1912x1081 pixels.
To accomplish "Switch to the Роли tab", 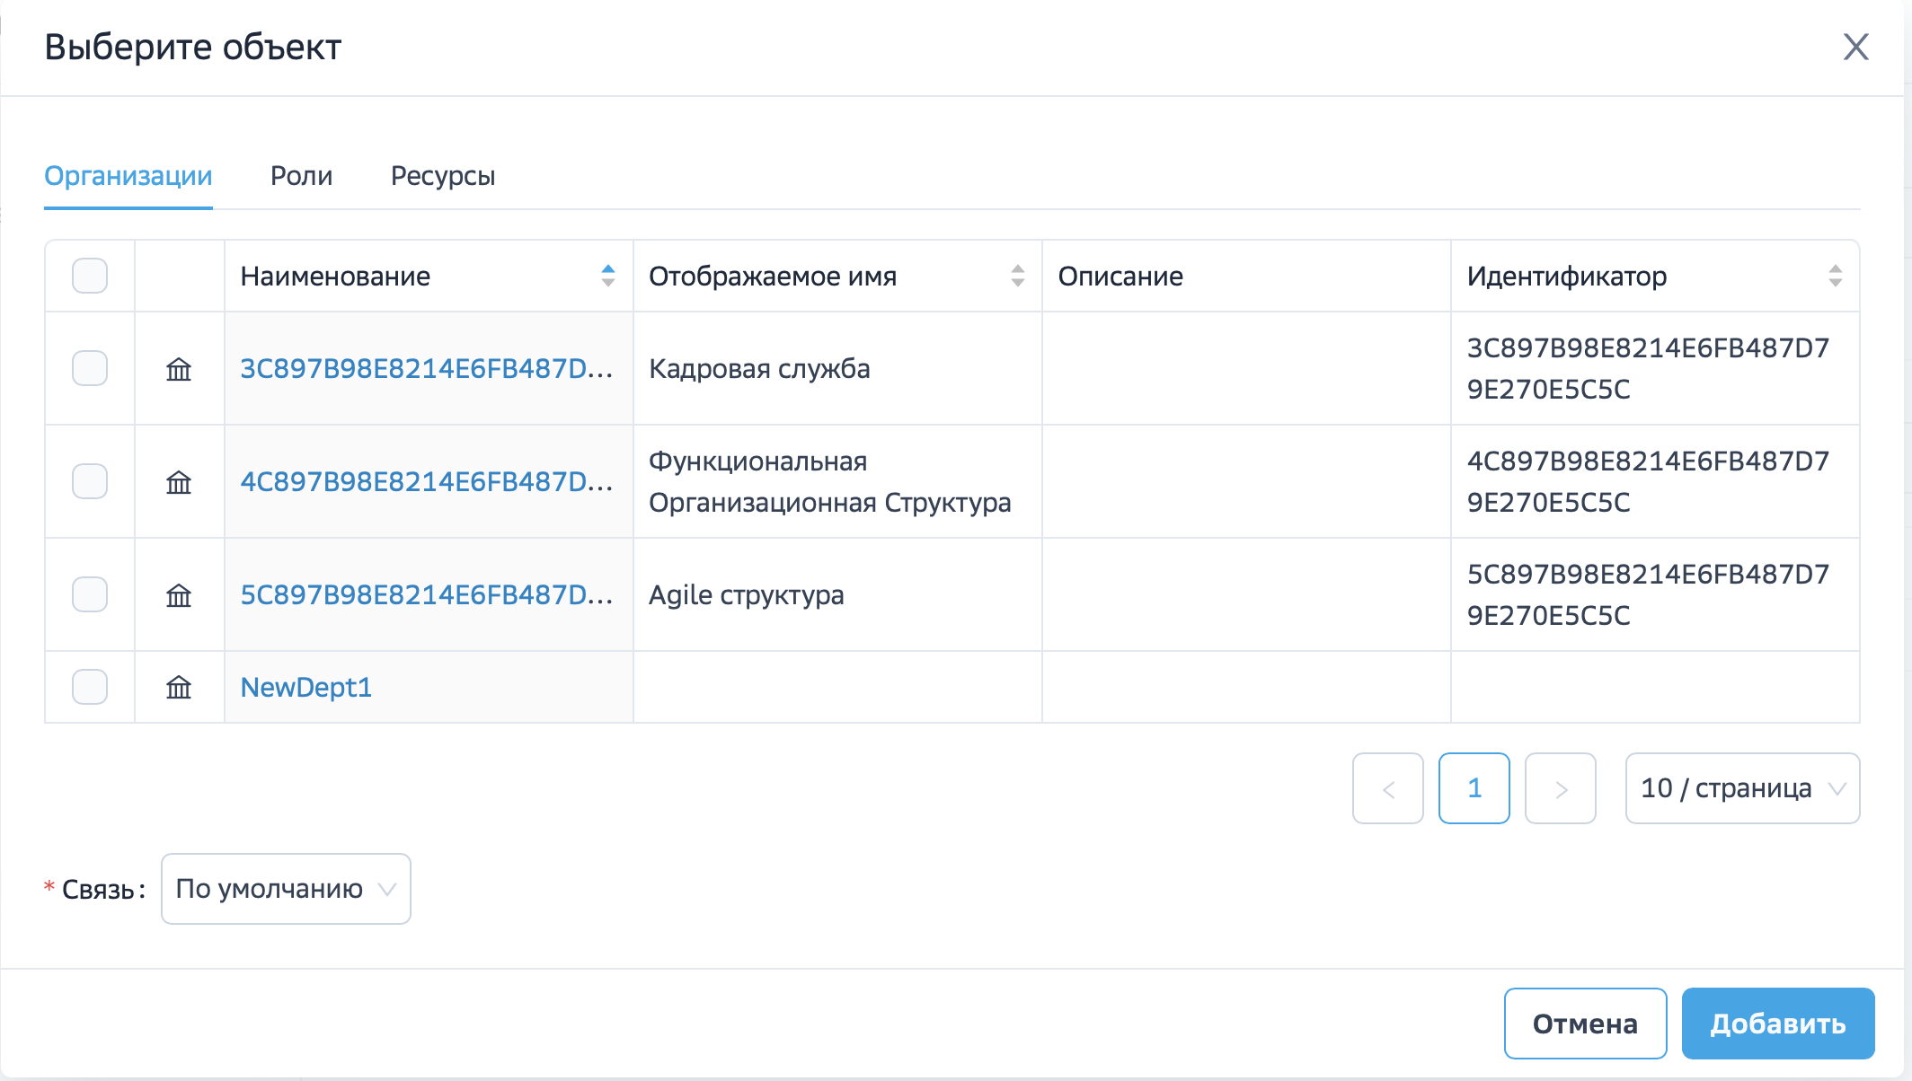I will pyautogui.click(x=301, y=176).
